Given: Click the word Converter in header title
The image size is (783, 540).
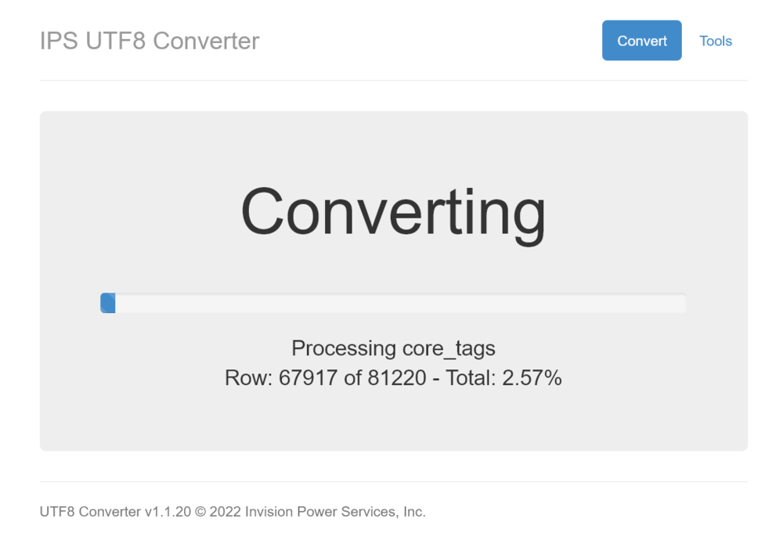Looking at the screenshot, I should 206,41.
